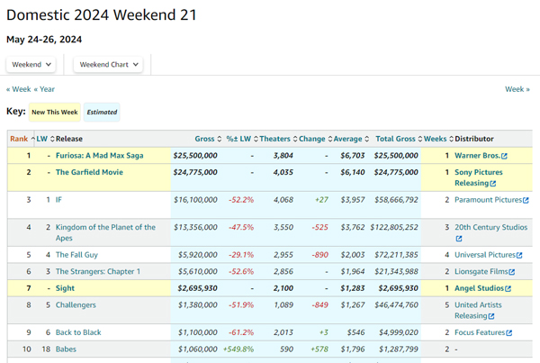Open The Garfield Movie release page
This screenshot has height=363, width=540.
89,172
